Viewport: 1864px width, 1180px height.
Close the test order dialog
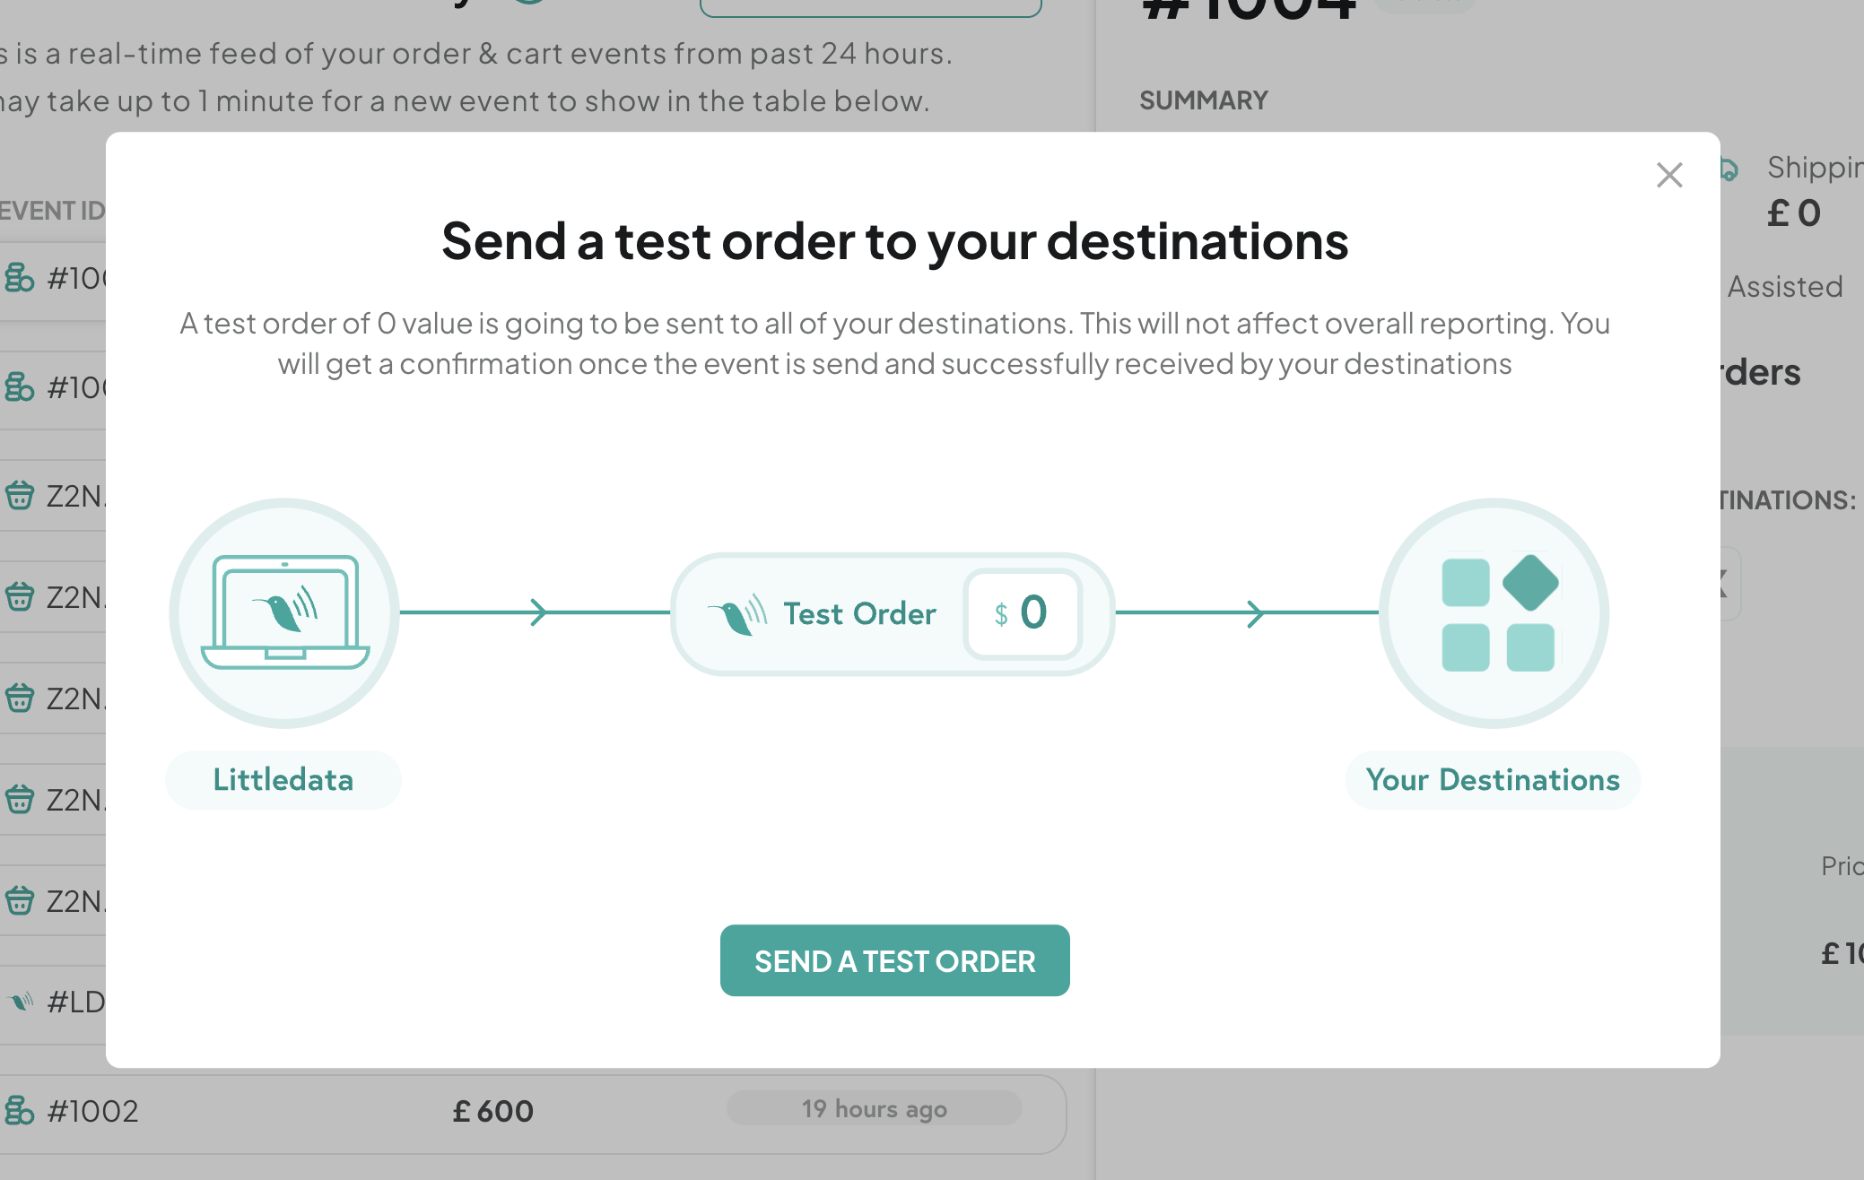[x=1669, y=175]
